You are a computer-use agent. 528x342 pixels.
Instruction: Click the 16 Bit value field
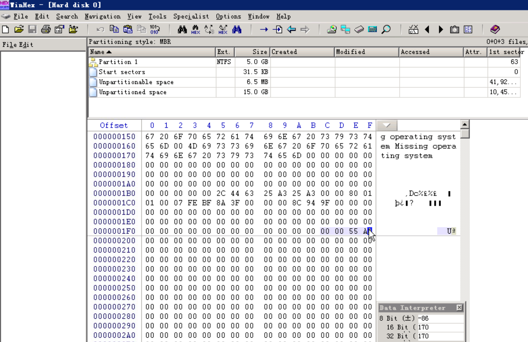pyautogui.click(x=440, y=327)
